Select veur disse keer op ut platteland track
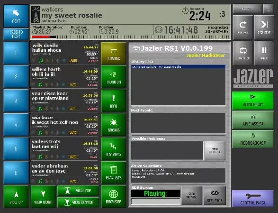The height and width of the screenshot is (213, 278). (65, 101)
